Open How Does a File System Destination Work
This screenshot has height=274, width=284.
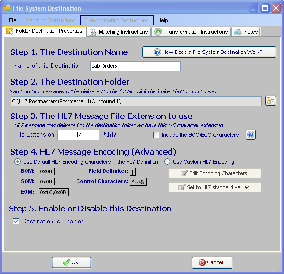click(x=209, y=52)
